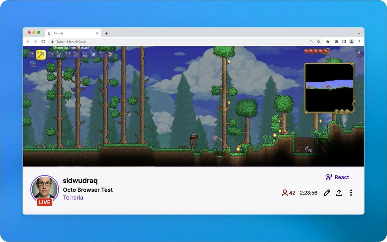The image size is (387, 242).
Task: Open stream options three-dot menu
Action: (351, 193)
